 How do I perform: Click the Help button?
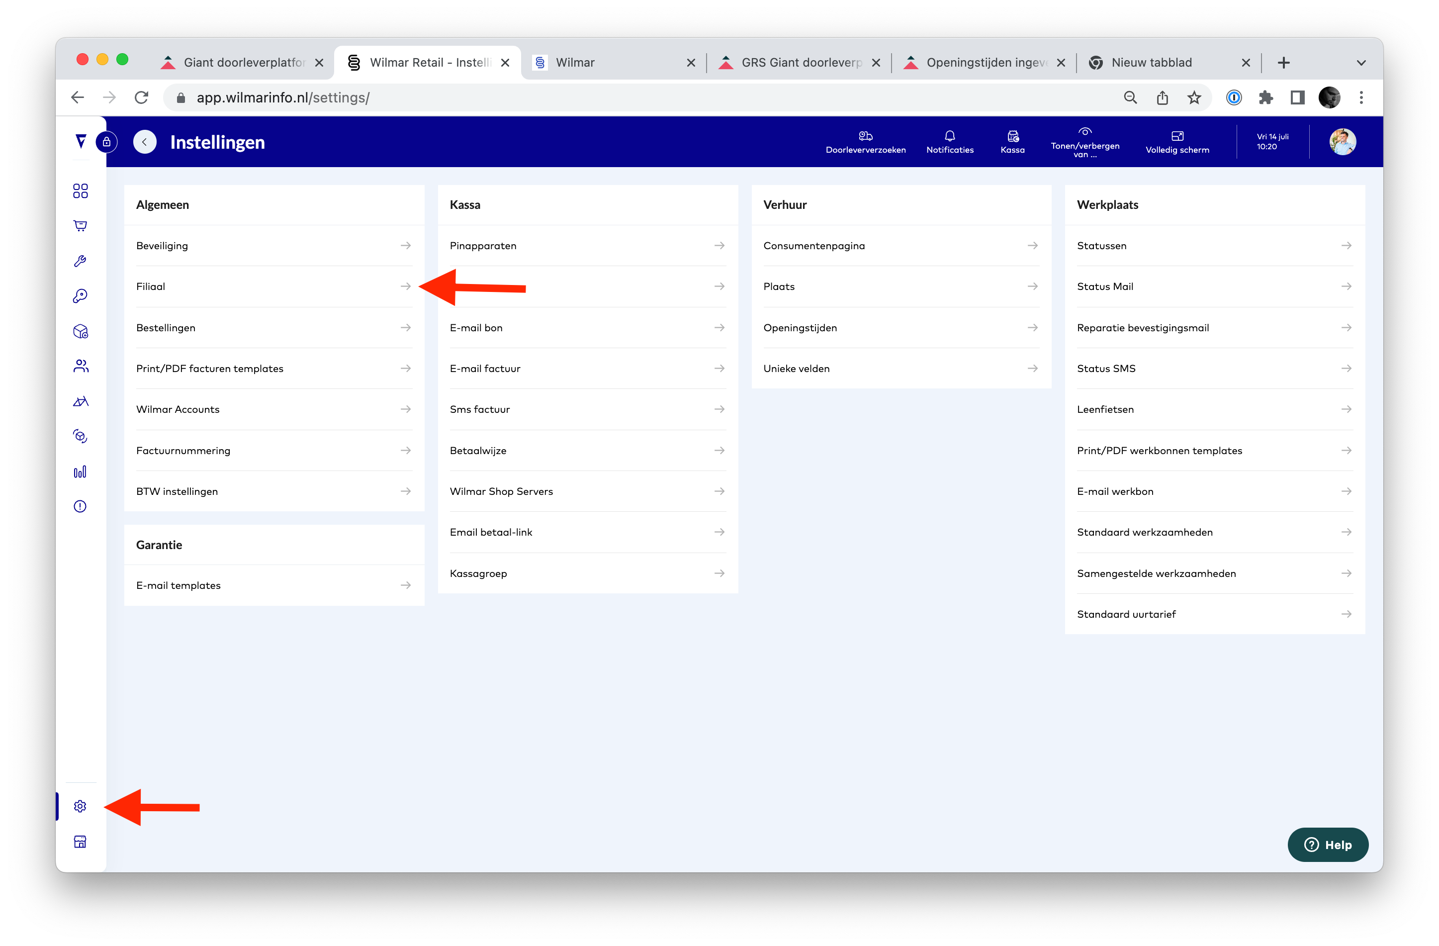point(1327,845)
